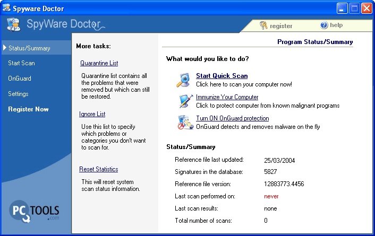Go to Start Scan in sidebar

21,63
